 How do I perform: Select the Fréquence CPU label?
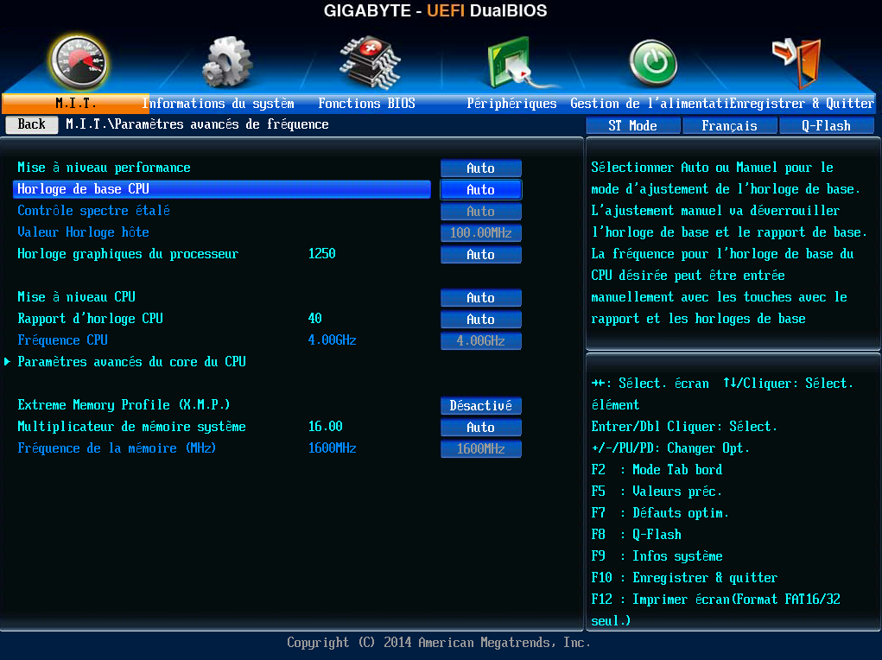(62, 340)
